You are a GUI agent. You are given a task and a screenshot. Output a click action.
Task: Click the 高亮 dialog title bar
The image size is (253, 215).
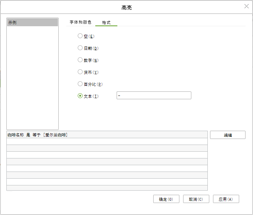(126, 7)
